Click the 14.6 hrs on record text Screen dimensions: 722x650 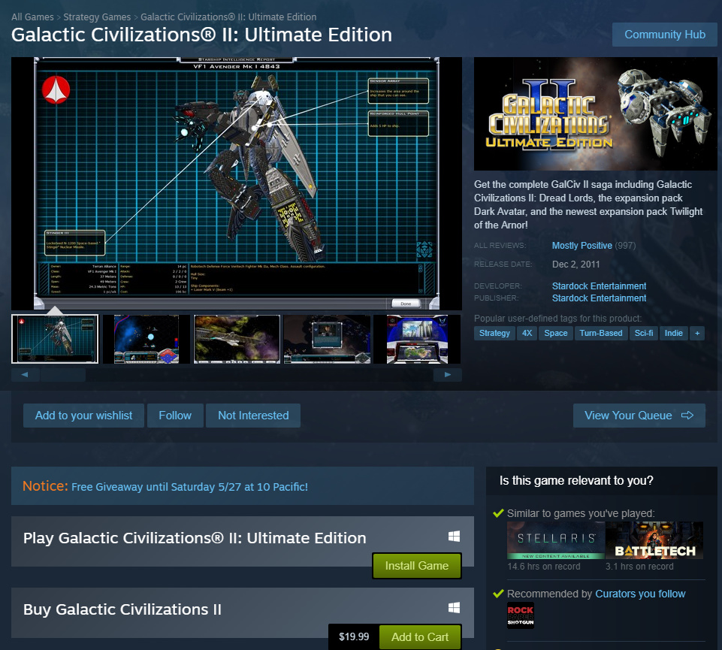544,567
